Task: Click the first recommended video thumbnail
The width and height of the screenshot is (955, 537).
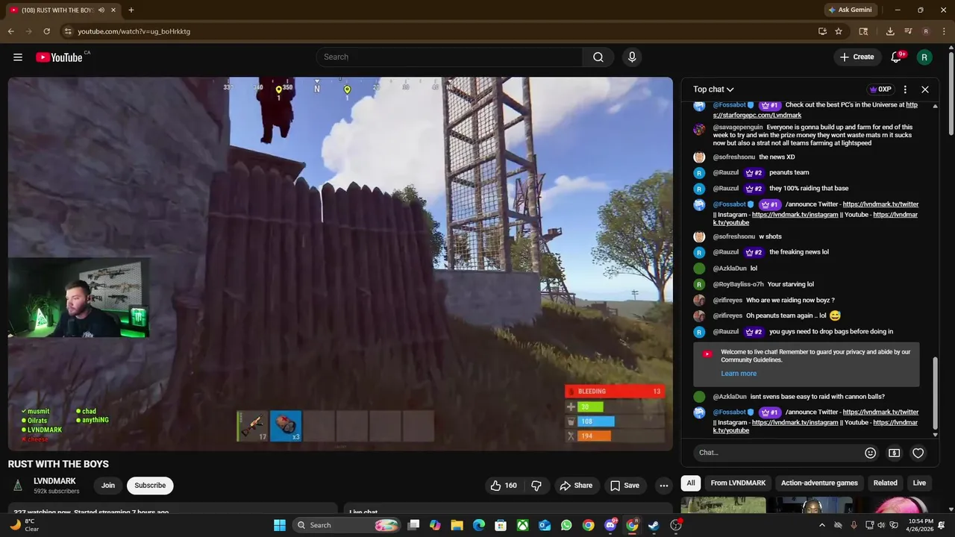Action: pos(724,505)
